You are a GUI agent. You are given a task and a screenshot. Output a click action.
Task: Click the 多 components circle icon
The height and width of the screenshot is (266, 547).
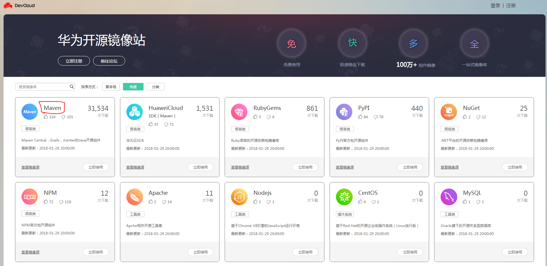point(413,43)
